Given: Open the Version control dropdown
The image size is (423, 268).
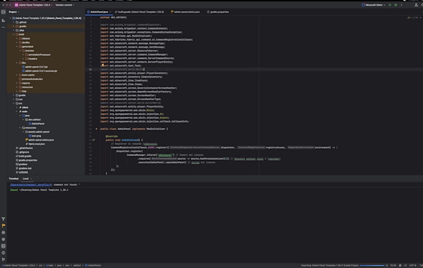Looking at the screenshot, I should [64, 4].
